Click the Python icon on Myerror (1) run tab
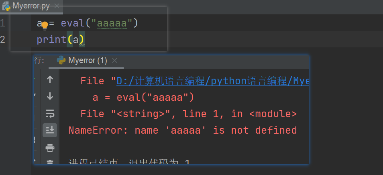The image size is (383, 175). [x=61, y=61]
